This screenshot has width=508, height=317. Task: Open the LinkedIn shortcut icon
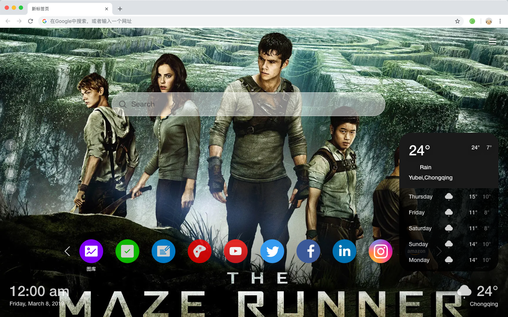pos(344,251)
